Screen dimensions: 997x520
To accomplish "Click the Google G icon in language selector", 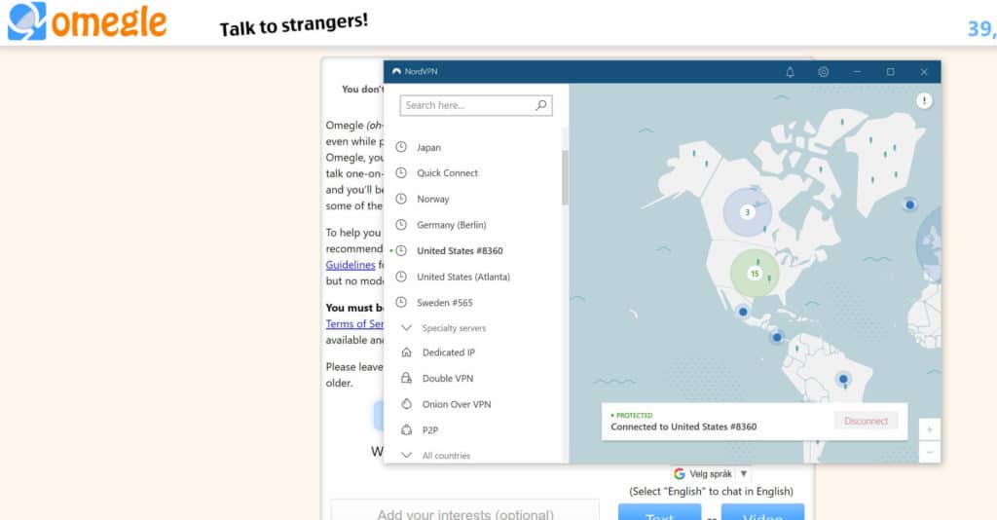I will 679,473.
